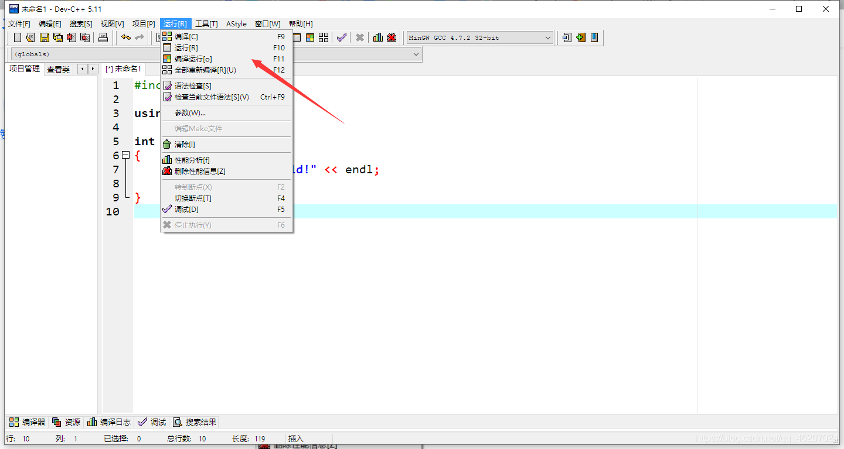The height and width of the screenshot is (449, 844).
Task: Click the Dev-C++ title bar app icon
Action: tap(14, 9)
